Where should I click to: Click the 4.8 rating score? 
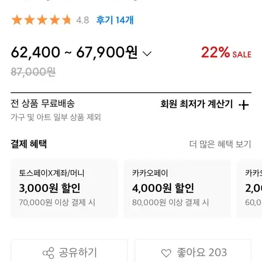tap(83, 20)
